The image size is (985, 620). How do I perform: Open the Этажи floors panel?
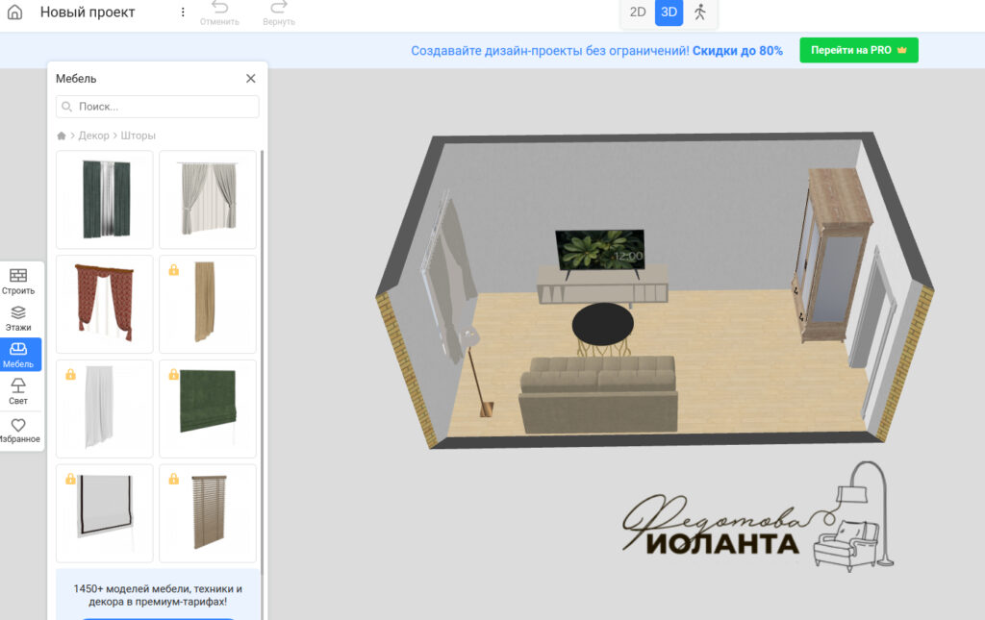18,318
